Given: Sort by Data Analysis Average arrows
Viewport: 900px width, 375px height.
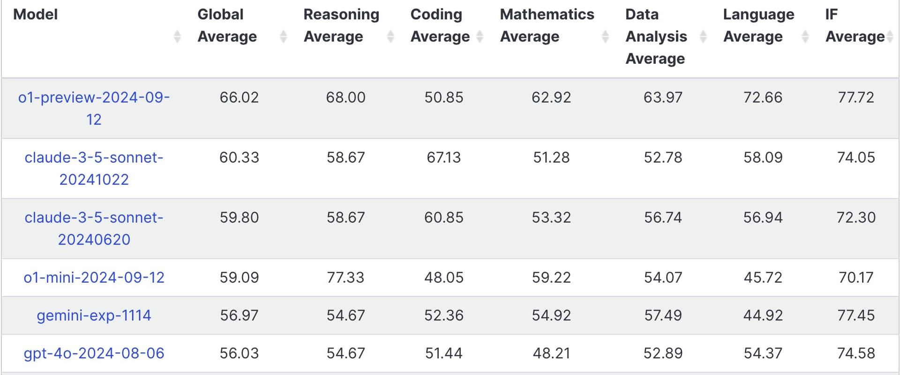Looking at the screenshot, I should [703, 37].
